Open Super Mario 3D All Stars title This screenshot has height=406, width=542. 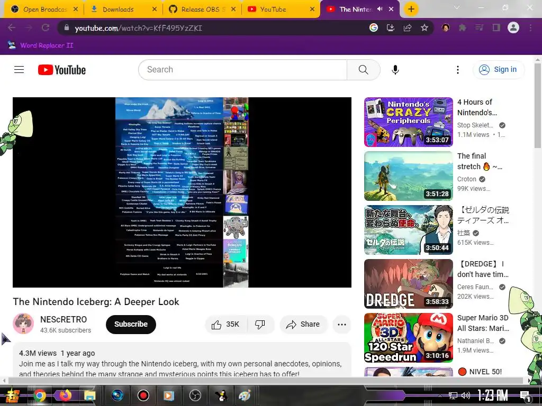[483, 323]
